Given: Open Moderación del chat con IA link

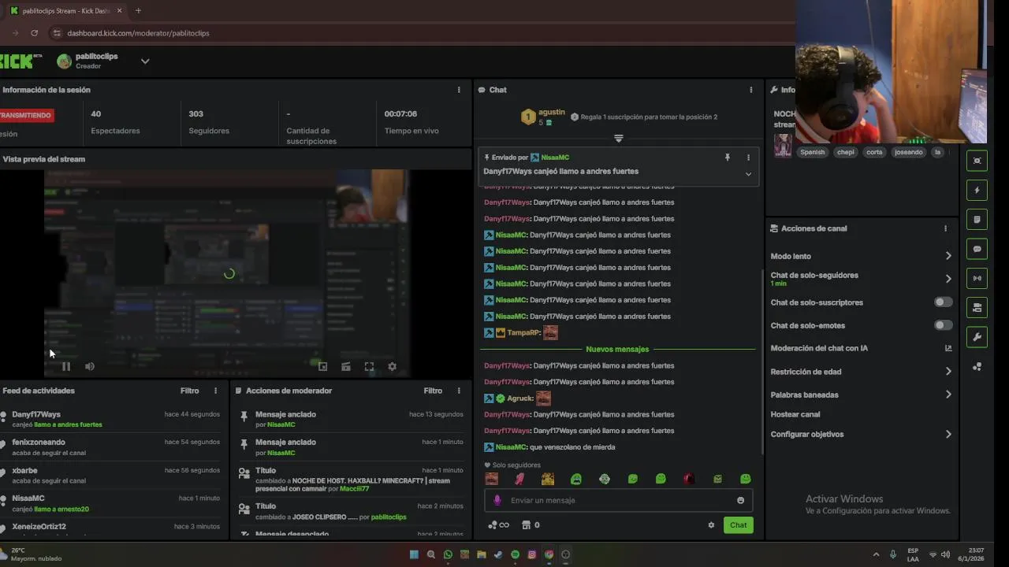Looking at the screenshot, I should coord(948,348).
